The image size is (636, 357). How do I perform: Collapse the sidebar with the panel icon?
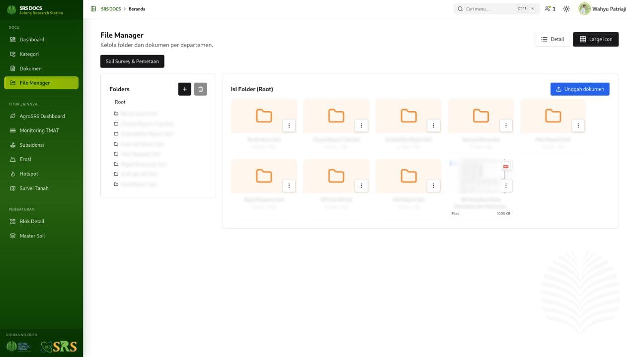click(x=93, y=9)
